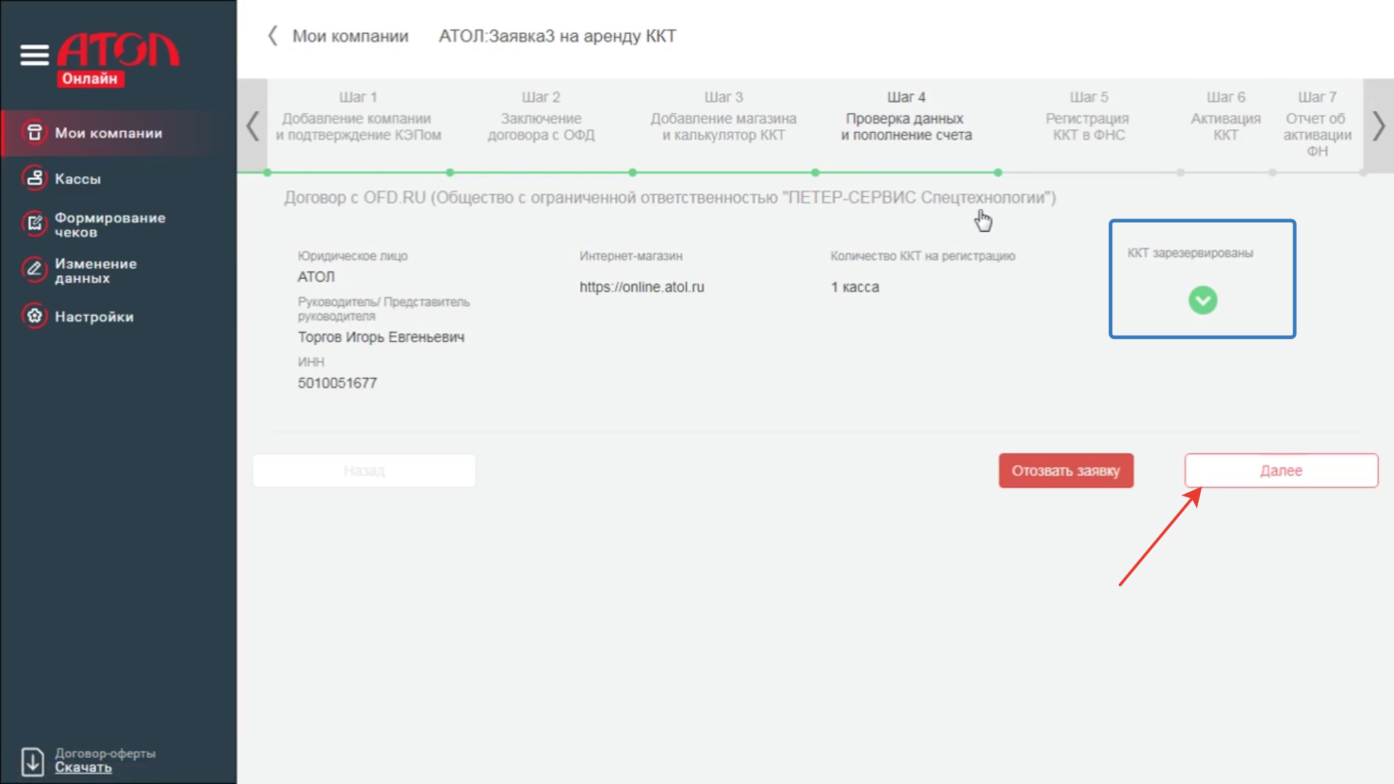Click the АТОЛ Онлайн logo
The height and width of the screenshot is (784, 1394).
[118, 60]
